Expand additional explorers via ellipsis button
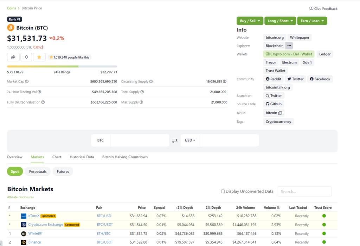 [x=289, y=45]
